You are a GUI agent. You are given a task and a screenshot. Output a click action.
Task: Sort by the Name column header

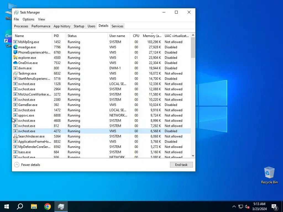point(32,36)
